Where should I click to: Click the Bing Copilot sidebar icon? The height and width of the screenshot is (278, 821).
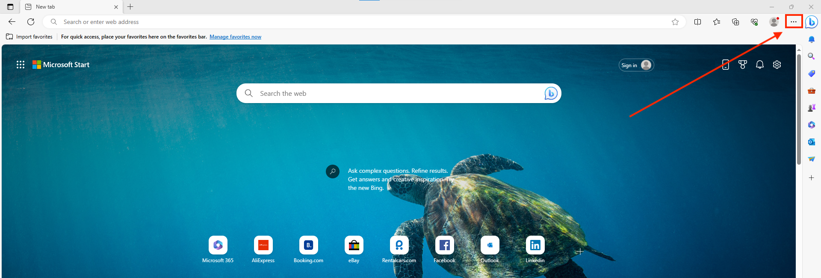(x=811, y=22)
